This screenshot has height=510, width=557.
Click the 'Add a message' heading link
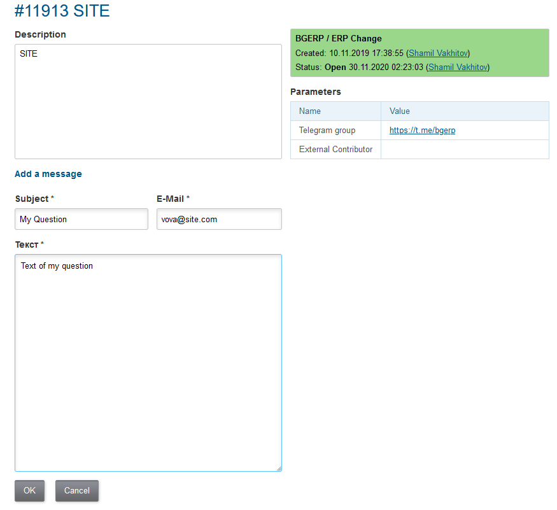(x=48, y=174)
